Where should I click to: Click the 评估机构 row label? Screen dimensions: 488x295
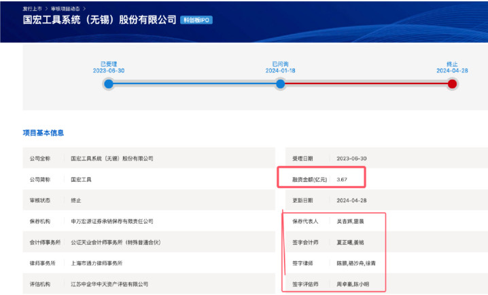pos(40,284)
